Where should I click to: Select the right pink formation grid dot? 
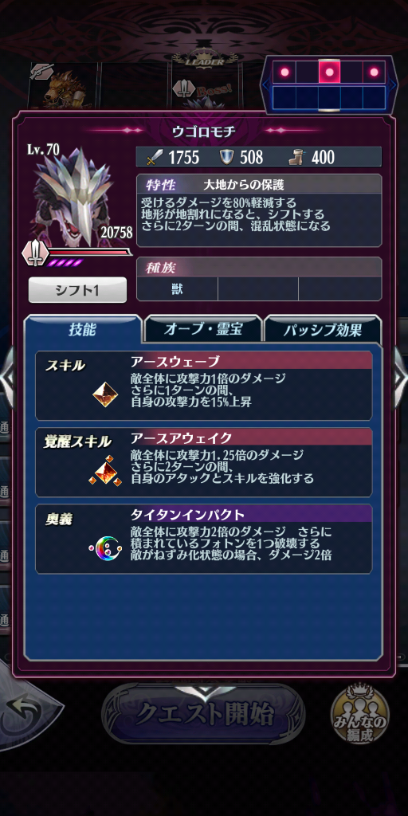[x=374, y=72]
